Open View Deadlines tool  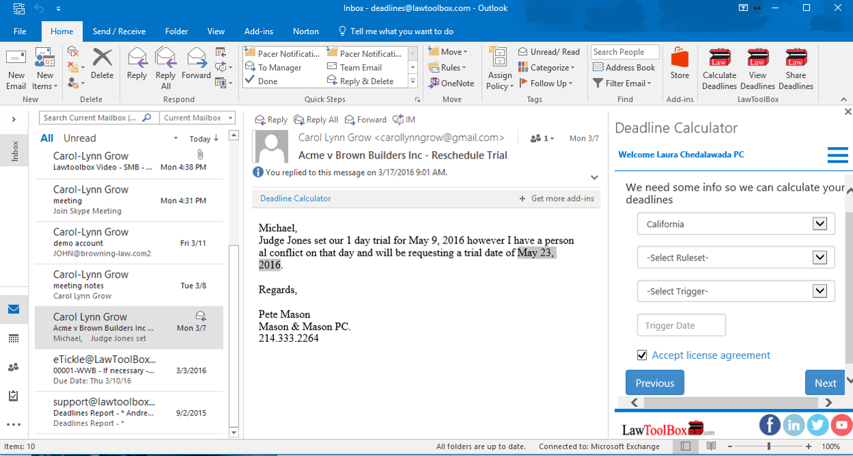click(x=757, y=68)
